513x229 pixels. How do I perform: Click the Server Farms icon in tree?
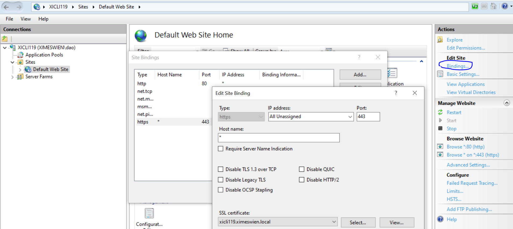[20, 77]
